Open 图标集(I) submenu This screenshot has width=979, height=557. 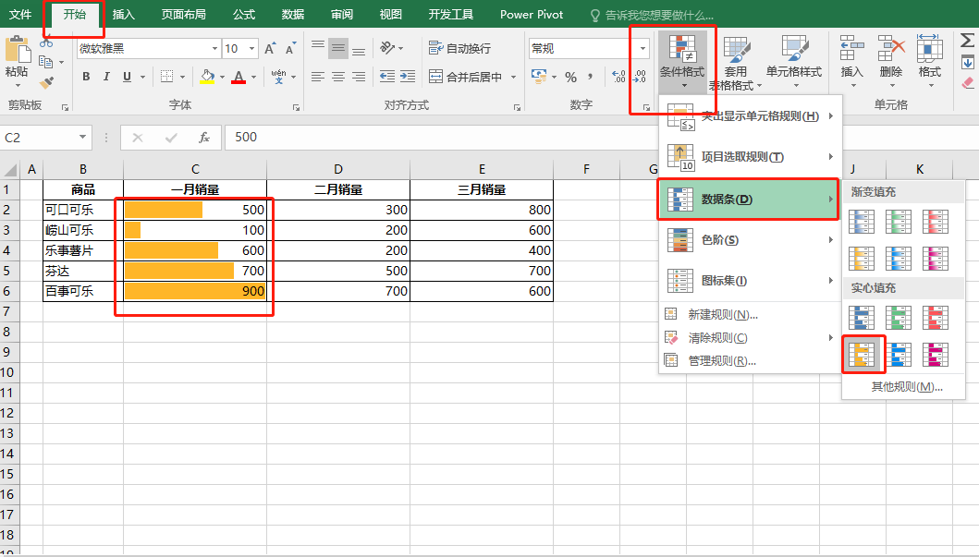point(751,281)
